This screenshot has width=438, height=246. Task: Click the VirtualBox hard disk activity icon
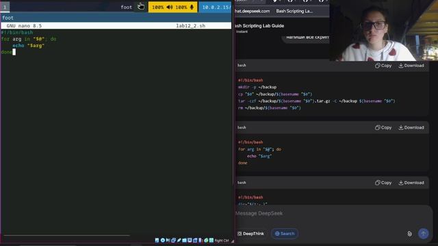(157, 240)
